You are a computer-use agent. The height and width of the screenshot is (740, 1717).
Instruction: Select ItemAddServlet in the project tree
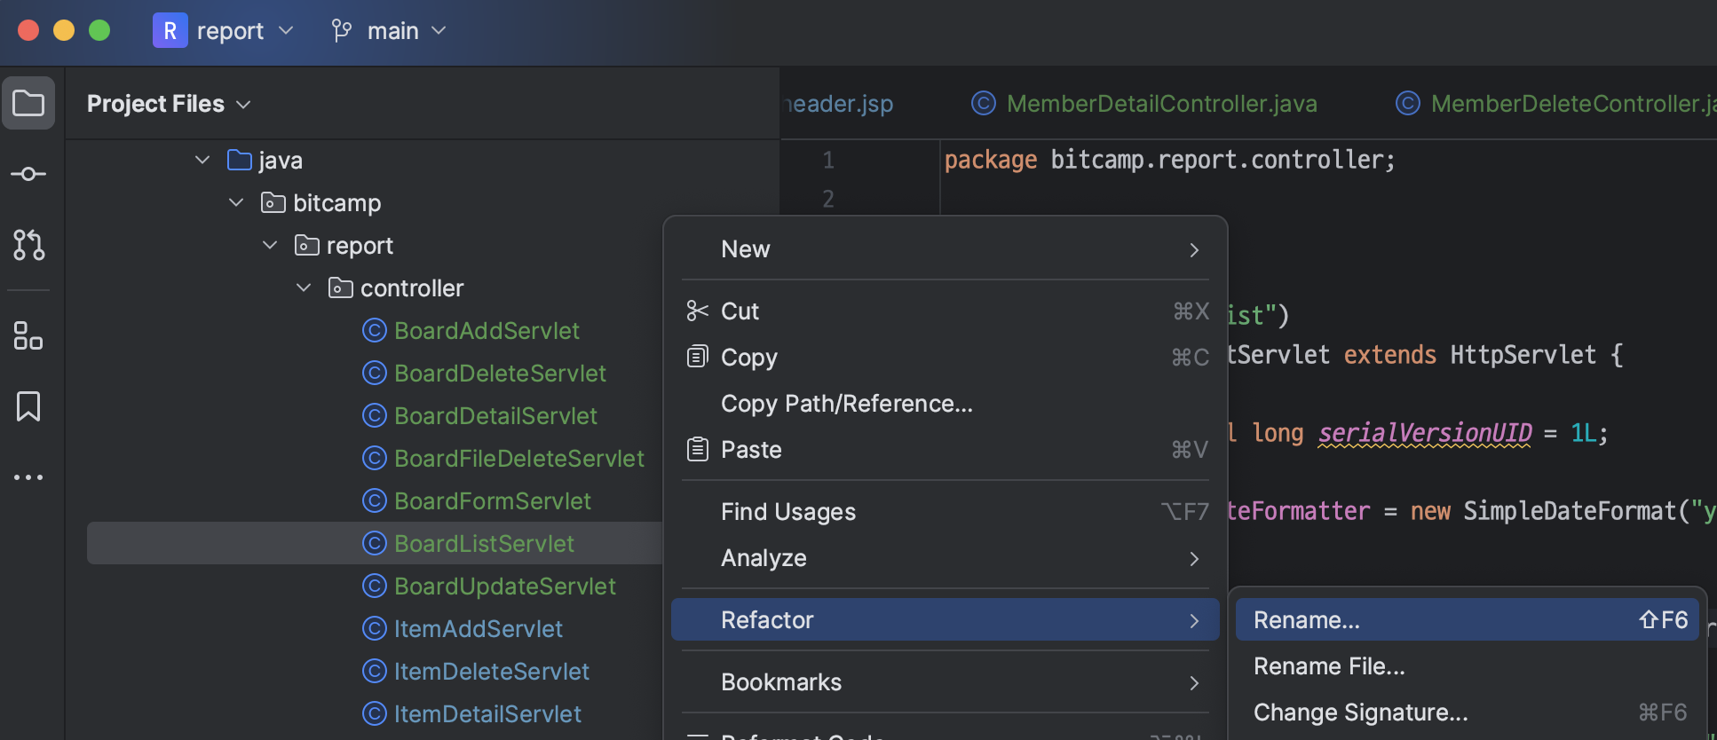479,629
